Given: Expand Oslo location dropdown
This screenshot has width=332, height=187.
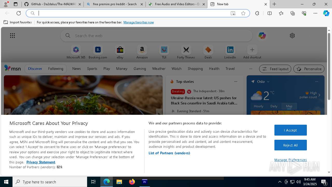Looking at the screenshot, I should (x=268, y=82).
